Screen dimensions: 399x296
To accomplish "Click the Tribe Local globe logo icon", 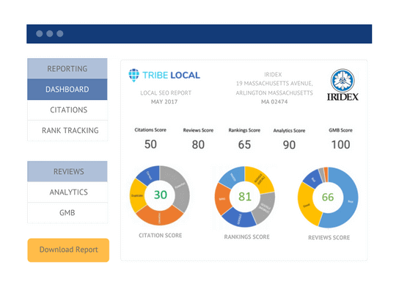I will pyautogui.click(x=133, y=75).
